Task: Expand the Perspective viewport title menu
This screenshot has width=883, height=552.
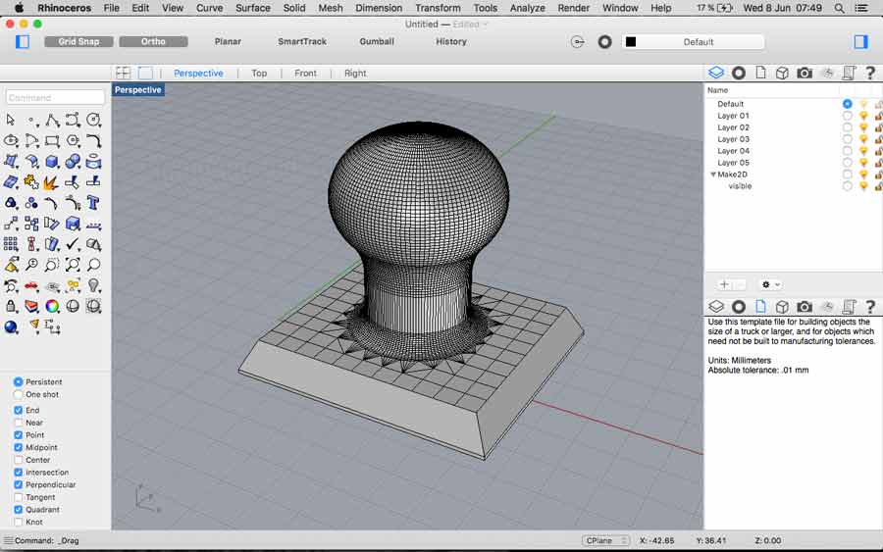Action: (x=138, y=90)
